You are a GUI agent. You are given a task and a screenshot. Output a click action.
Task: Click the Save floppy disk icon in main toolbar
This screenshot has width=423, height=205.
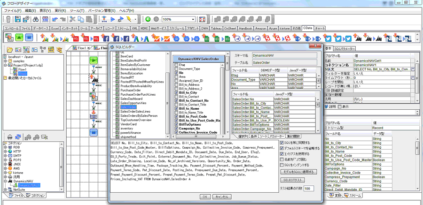click(18, 19)
